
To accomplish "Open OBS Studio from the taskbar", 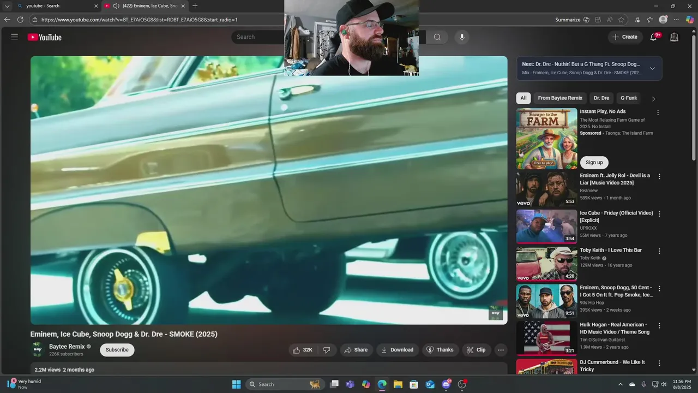I will click(462, 384).
